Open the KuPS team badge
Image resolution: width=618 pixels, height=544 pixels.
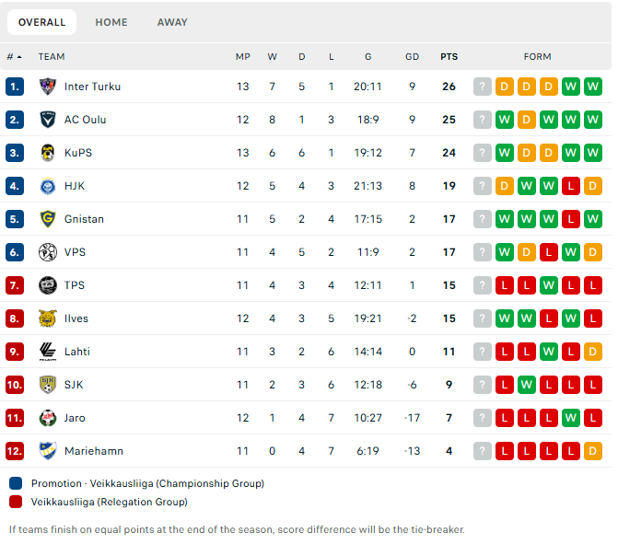(x=48, y=153)
